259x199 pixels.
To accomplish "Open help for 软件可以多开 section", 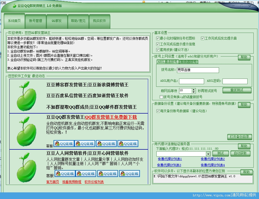I will pos(246,172).
